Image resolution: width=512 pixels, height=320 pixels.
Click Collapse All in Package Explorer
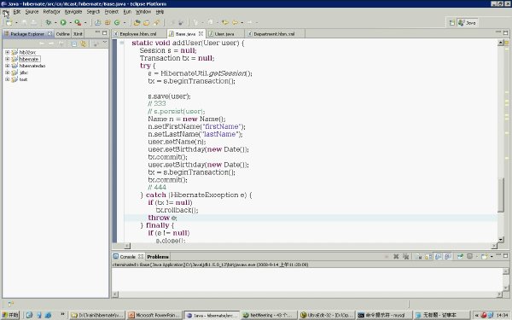point(74,44)
